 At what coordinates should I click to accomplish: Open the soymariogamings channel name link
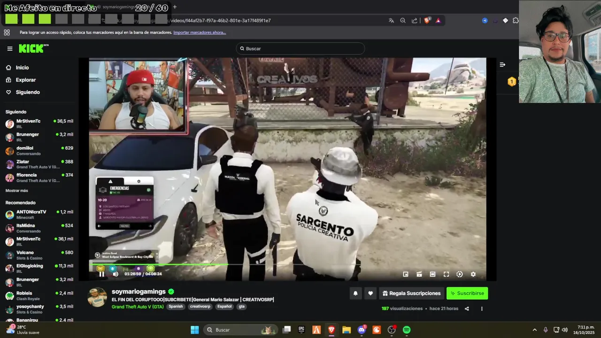139,292
